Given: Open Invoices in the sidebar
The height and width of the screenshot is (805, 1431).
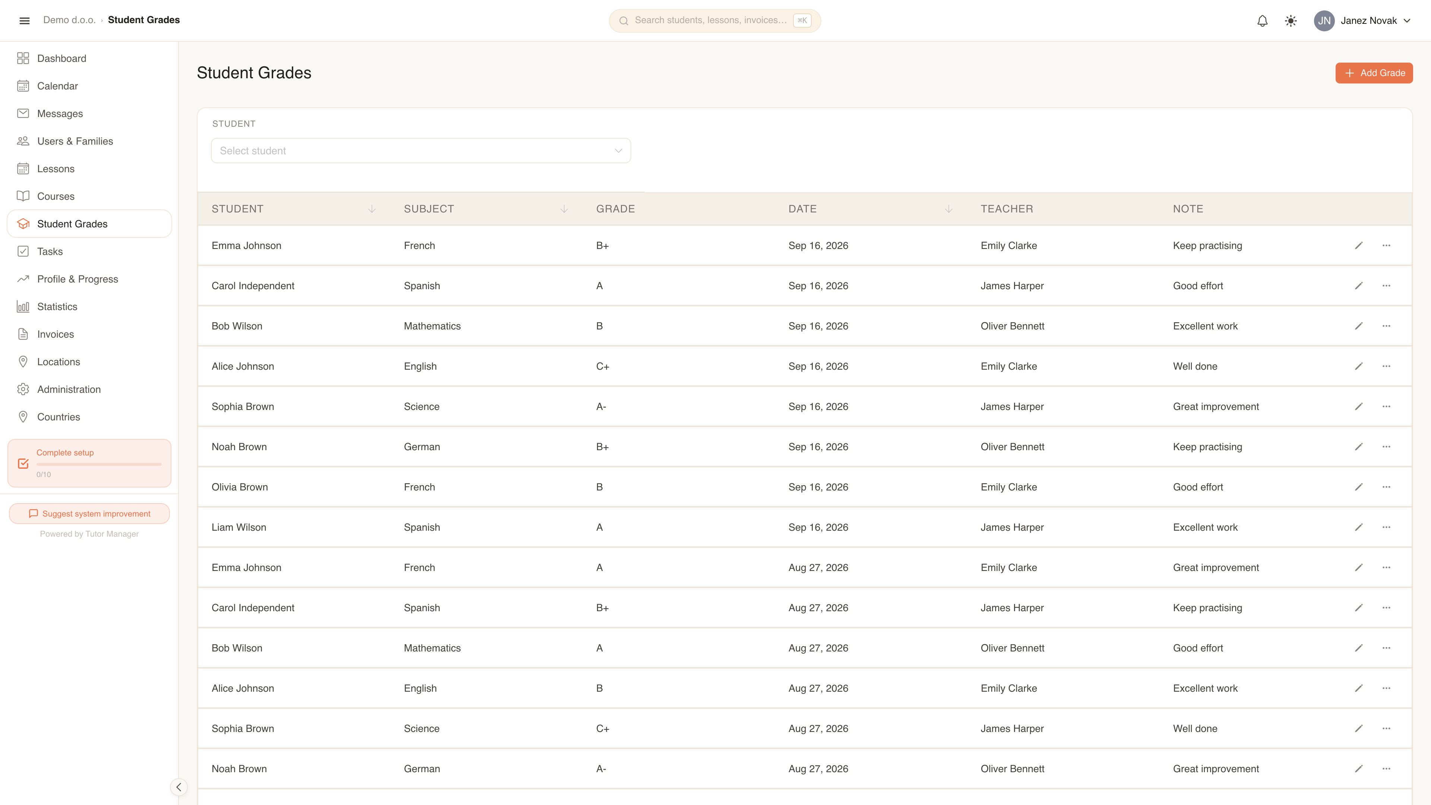Looking at the screenshot, I should [89, 334].
